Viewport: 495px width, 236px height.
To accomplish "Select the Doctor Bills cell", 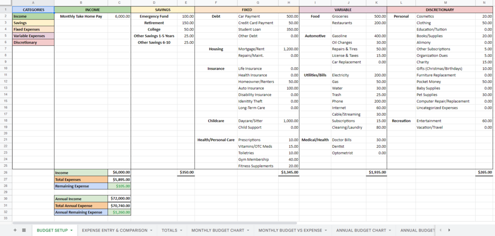I will tap(349, 140).
